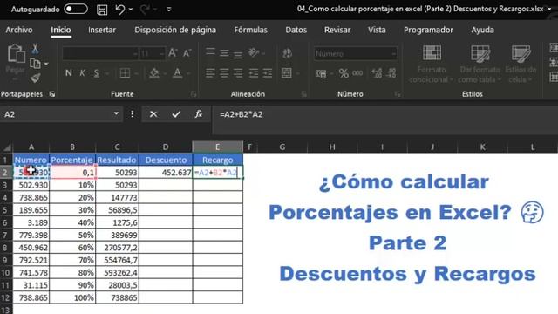Image resolution: width=558 pixels, height=314 pixels.
Task: Click the Copy icon
Action: [x=35, y=64]
